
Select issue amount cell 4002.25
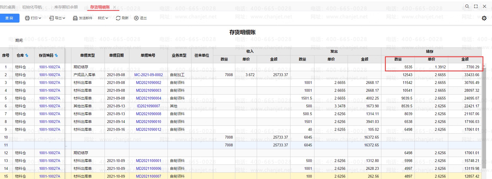(x=364, y=98)
